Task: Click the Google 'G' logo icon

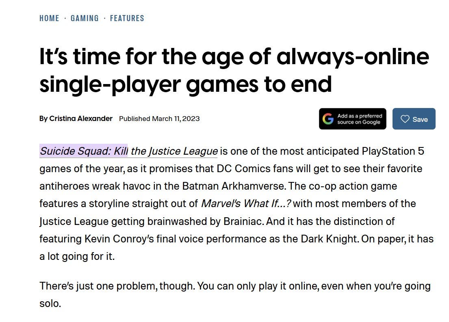Action: (x=328, y=119)
